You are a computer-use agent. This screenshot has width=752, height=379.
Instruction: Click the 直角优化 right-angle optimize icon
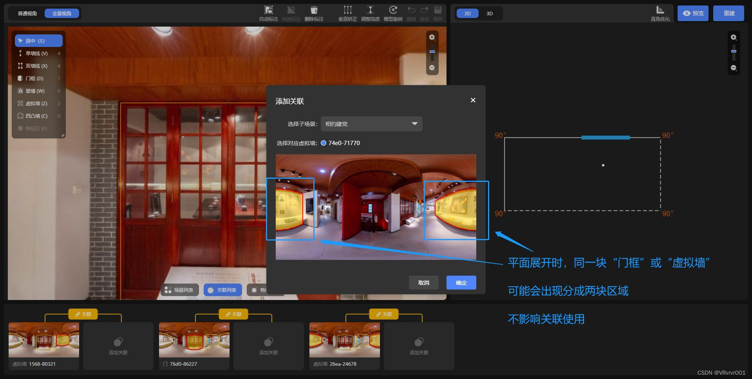(660, 10)
